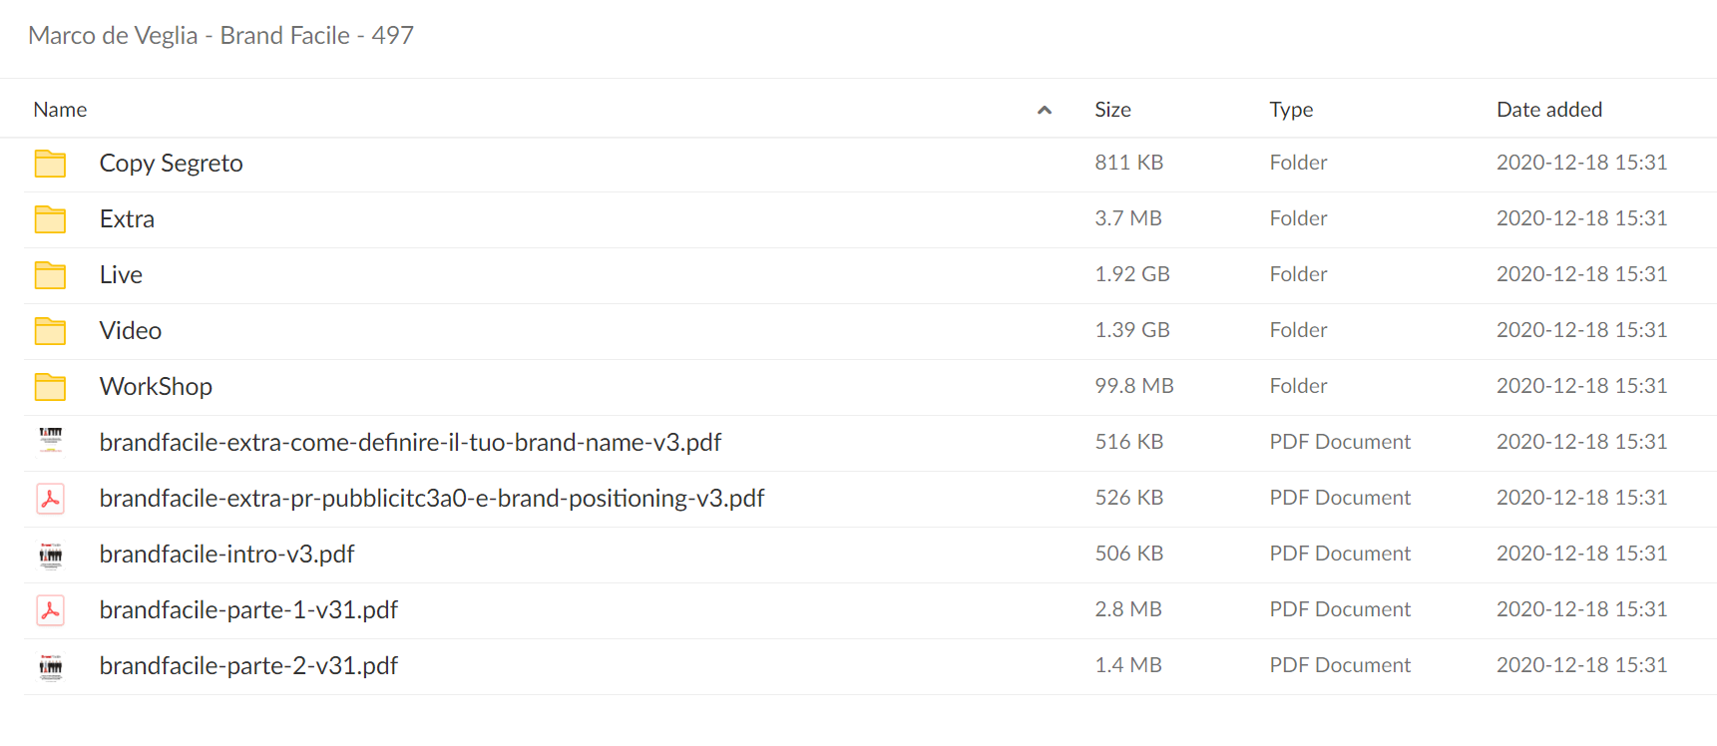Open the WorkShop folder name
The image size is (1717, 746).
click(156, 387)
